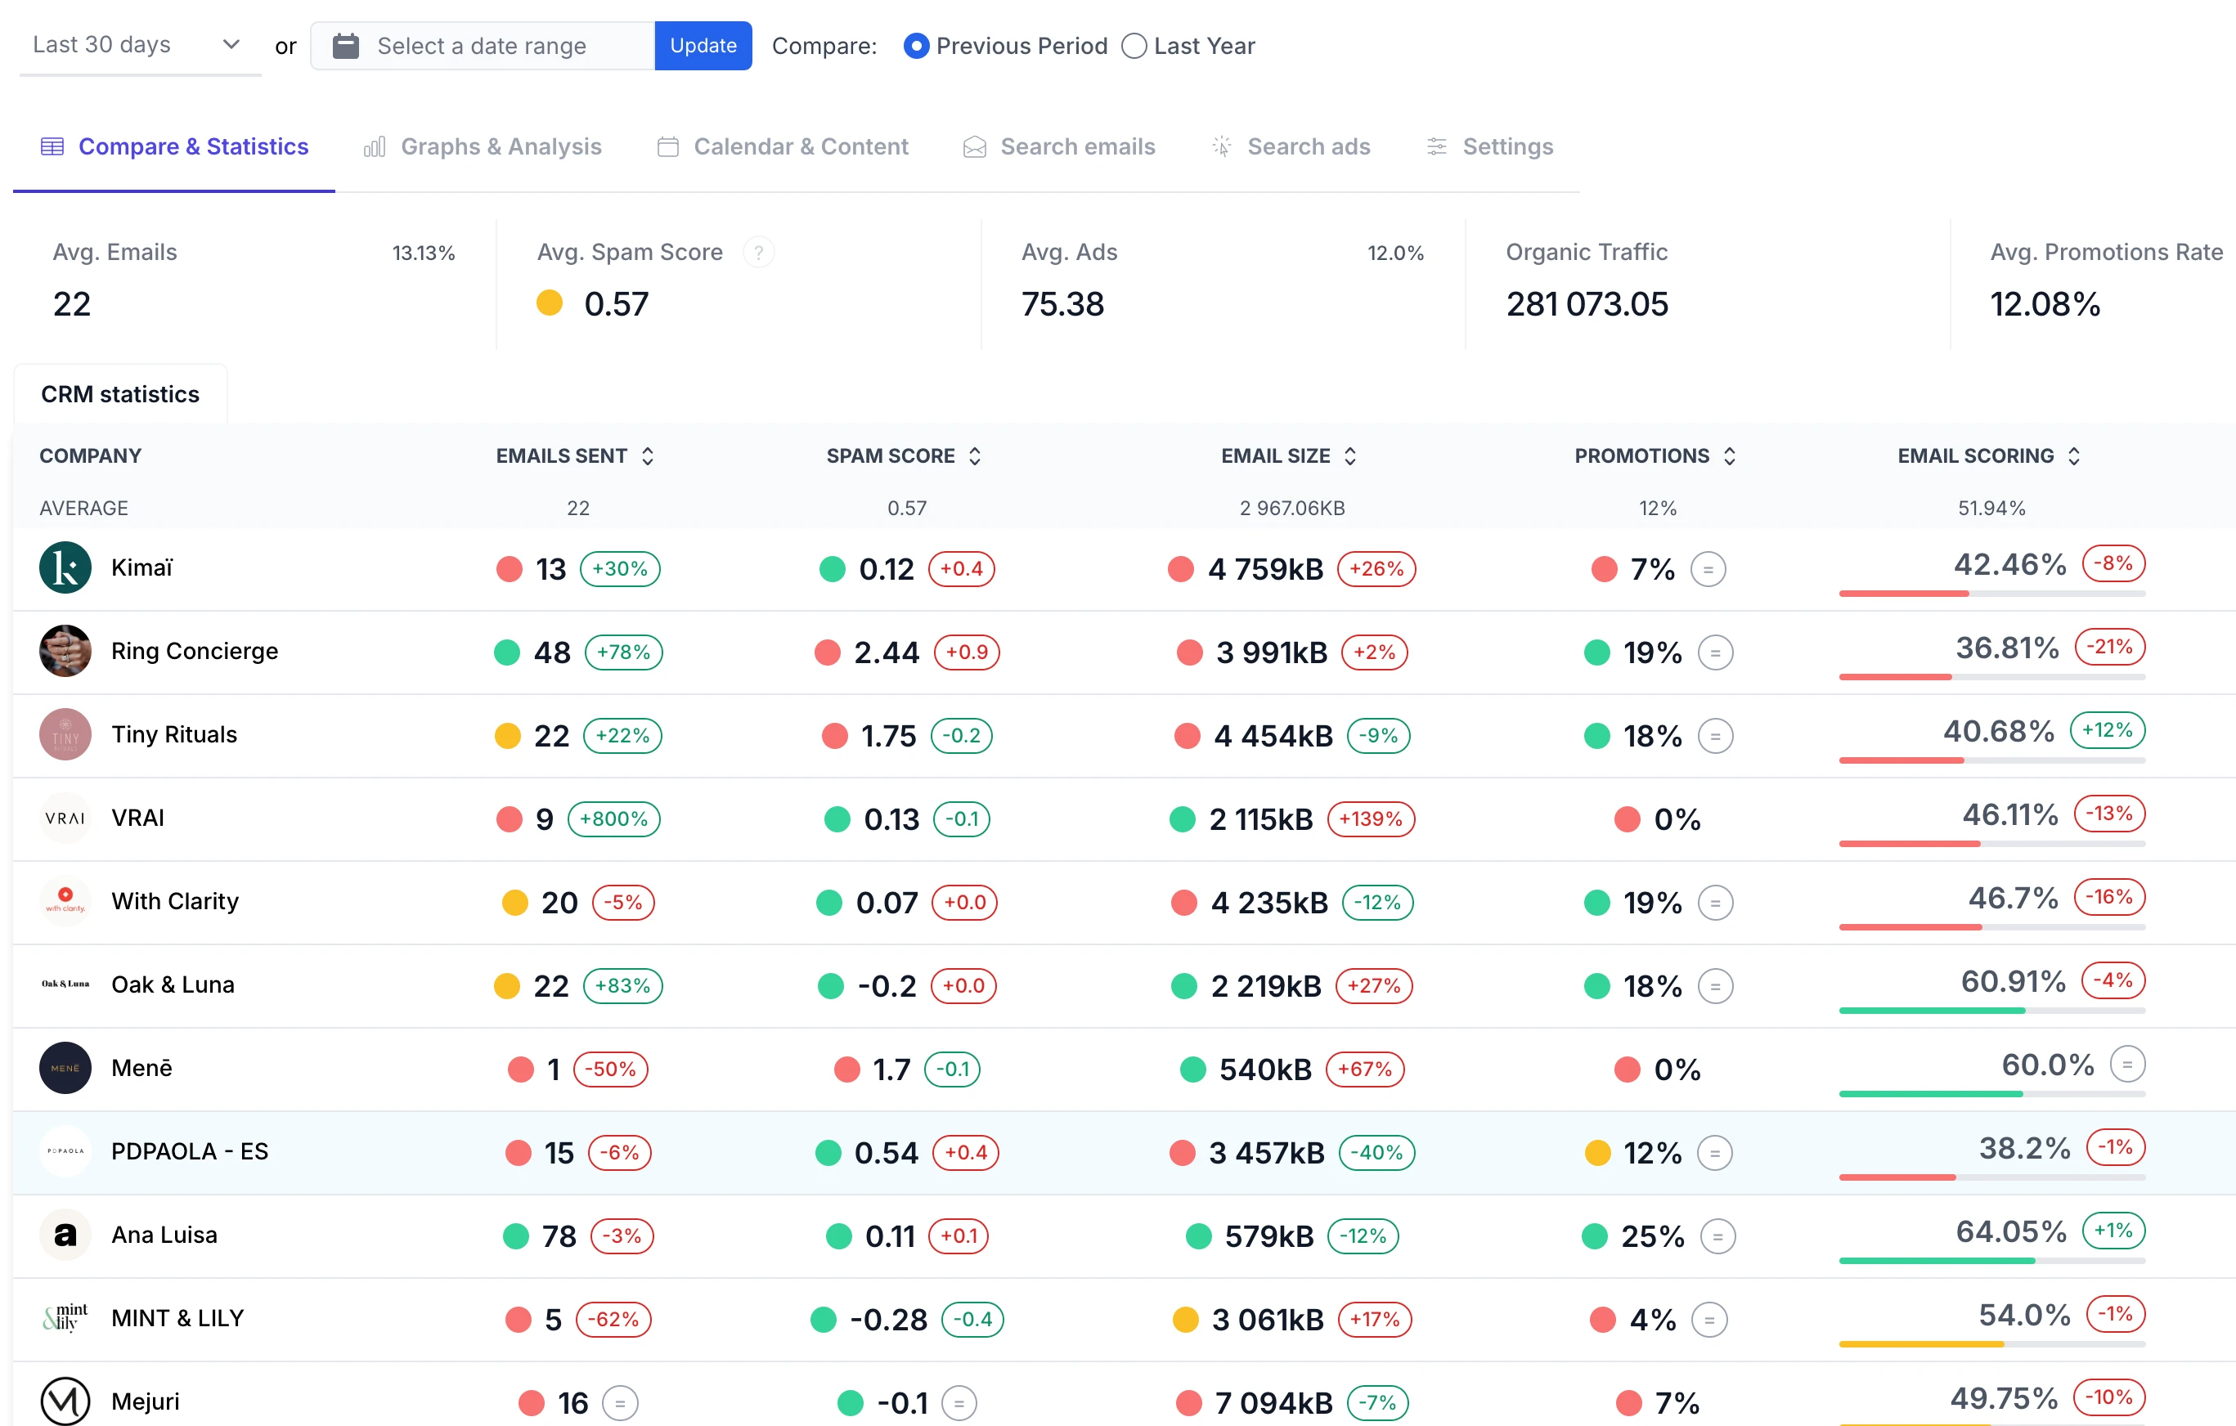
Task: Click the VRAI emails sent +800% badge
Action: tap(613, 818)
